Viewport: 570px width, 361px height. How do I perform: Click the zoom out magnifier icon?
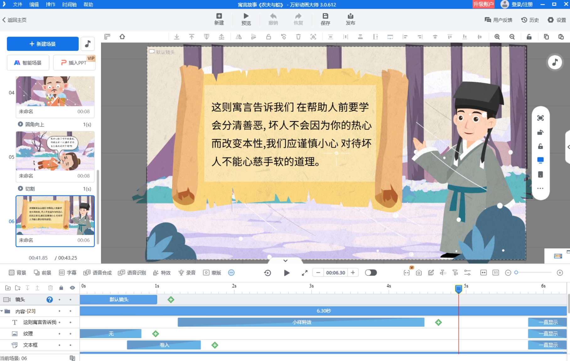point(512,37)
